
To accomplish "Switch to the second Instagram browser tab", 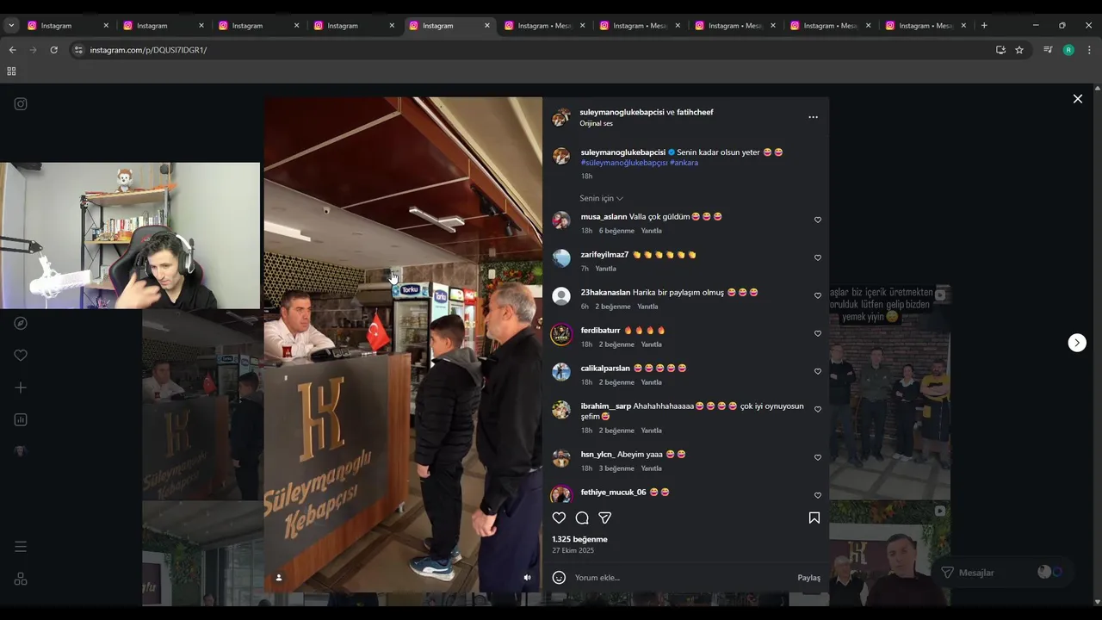I will pyautogui.click(x=163, y=26).
